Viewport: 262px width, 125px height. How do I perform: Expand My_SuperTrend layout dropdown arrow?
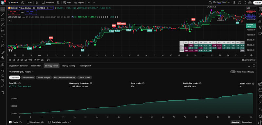click(x=229, y=3)
